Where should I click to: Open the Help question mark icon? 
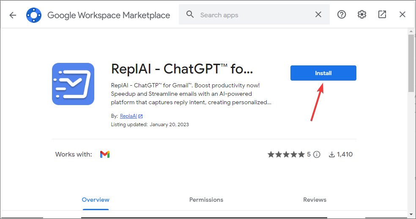(x=342, y=15)
